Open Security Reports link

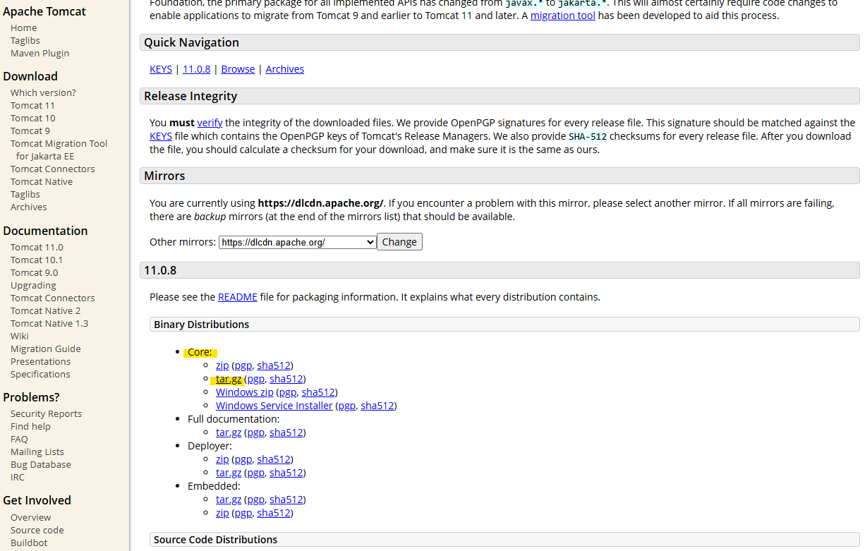46,413
